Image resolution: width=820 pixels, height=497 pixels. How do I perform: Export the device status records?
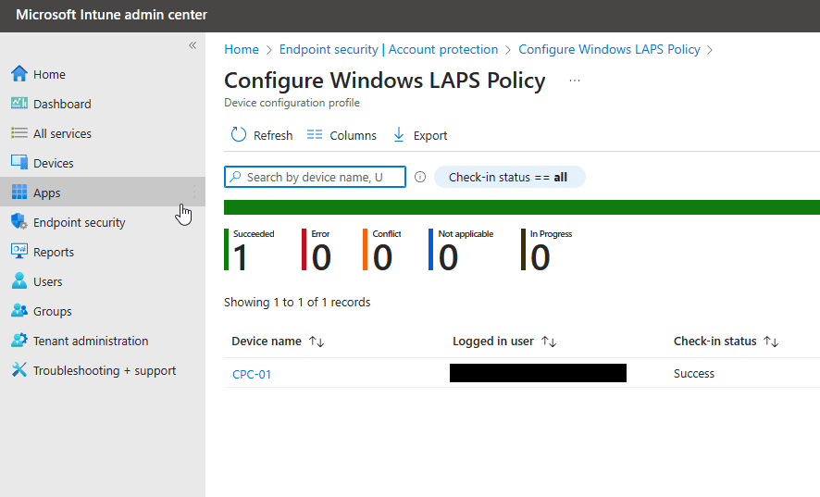coord(420,135)
